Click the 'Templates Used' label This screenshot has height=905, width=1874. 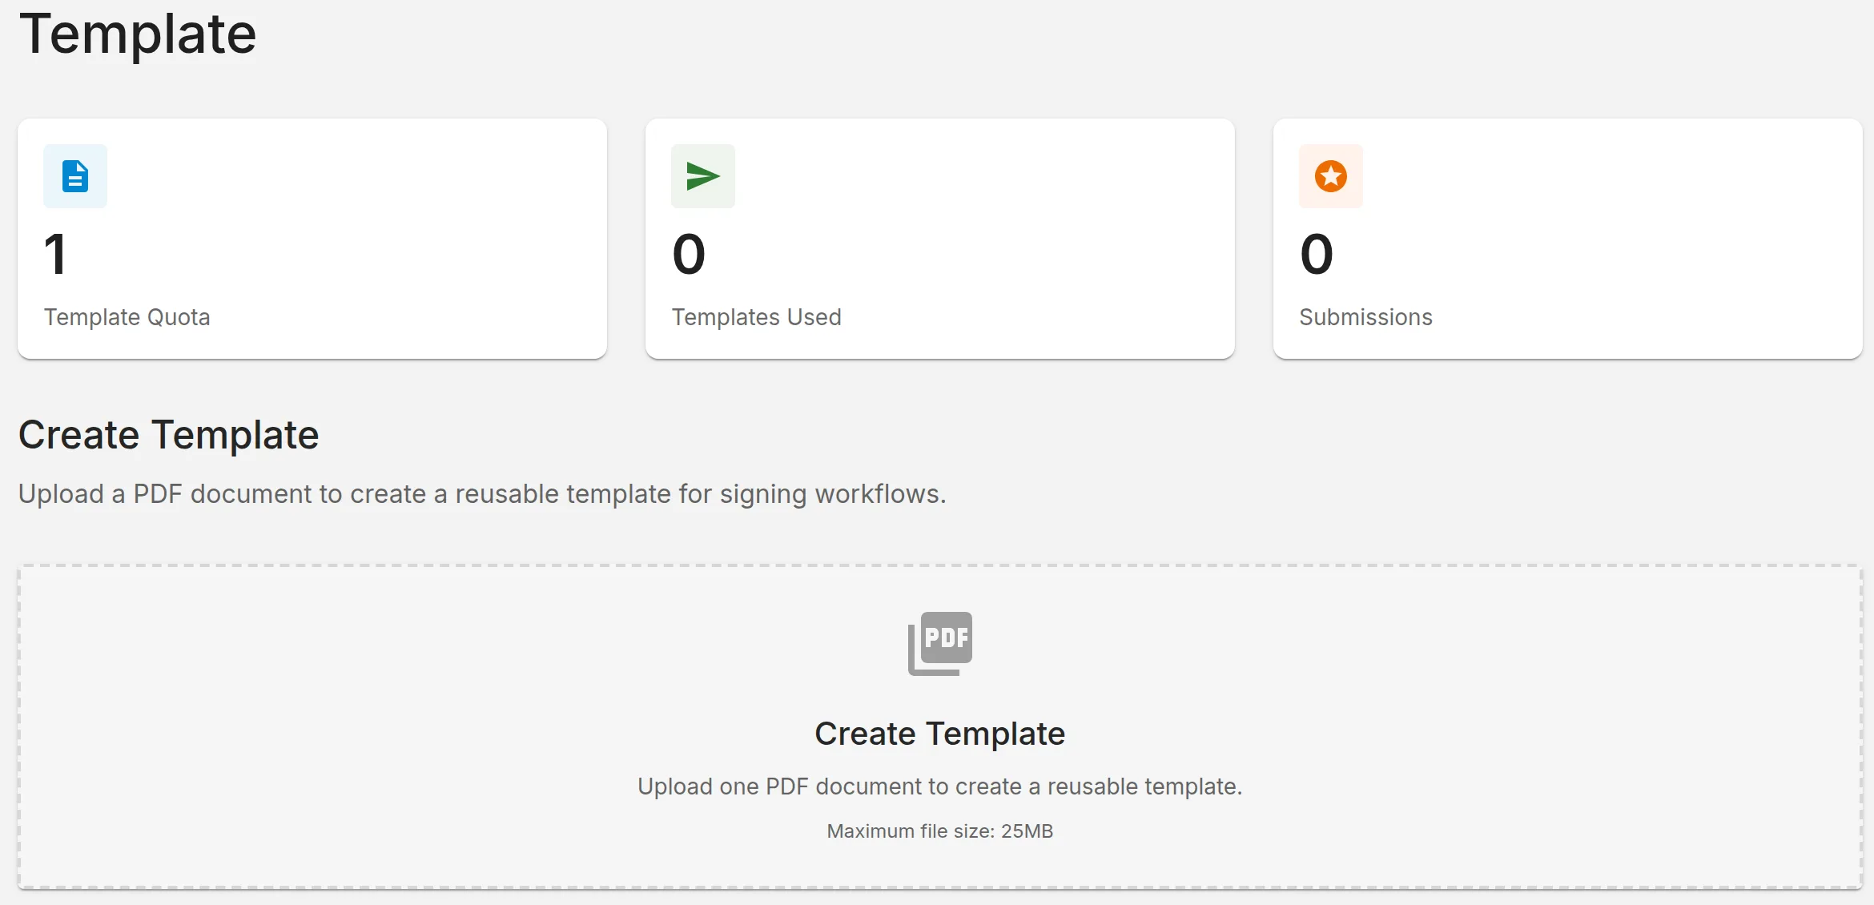pos(757,317)
